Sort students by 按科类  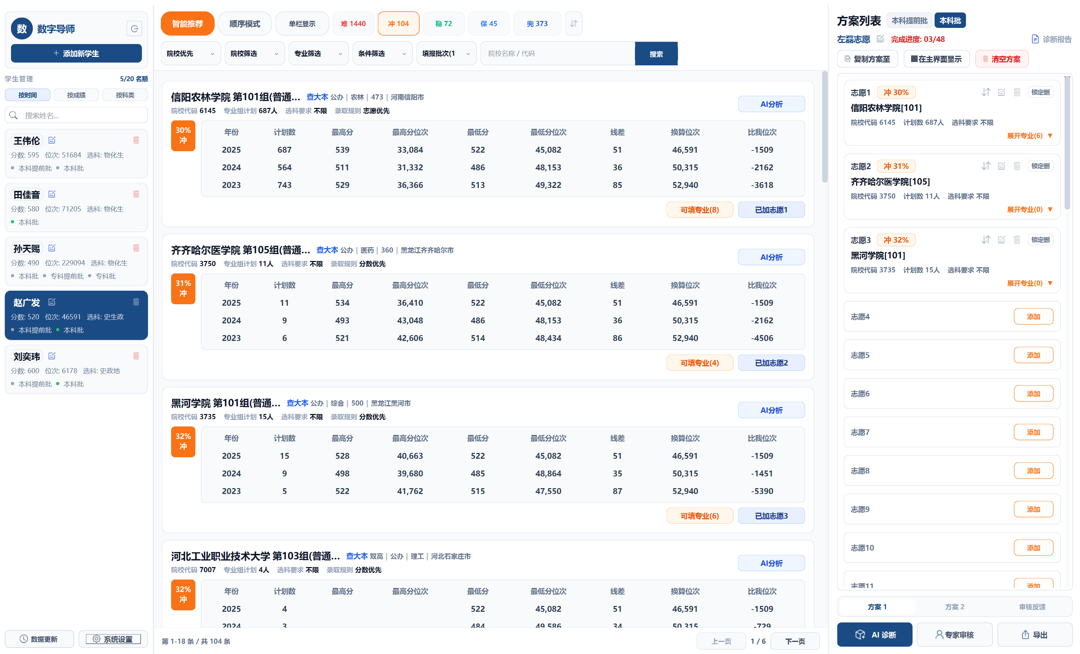click(x=125, y=95)
